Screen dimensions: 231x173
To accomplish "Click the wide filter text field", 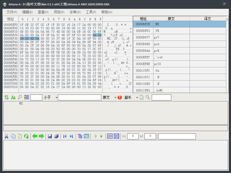I will pos(79,97).
